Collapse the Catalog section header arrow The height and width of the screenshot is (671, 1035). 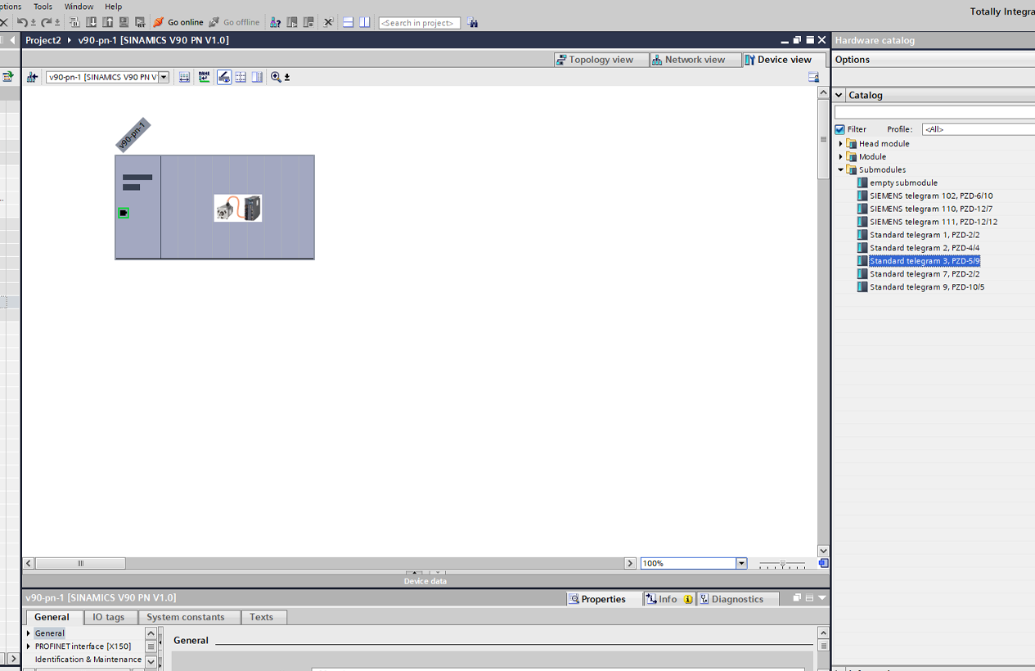coord(839,95)
